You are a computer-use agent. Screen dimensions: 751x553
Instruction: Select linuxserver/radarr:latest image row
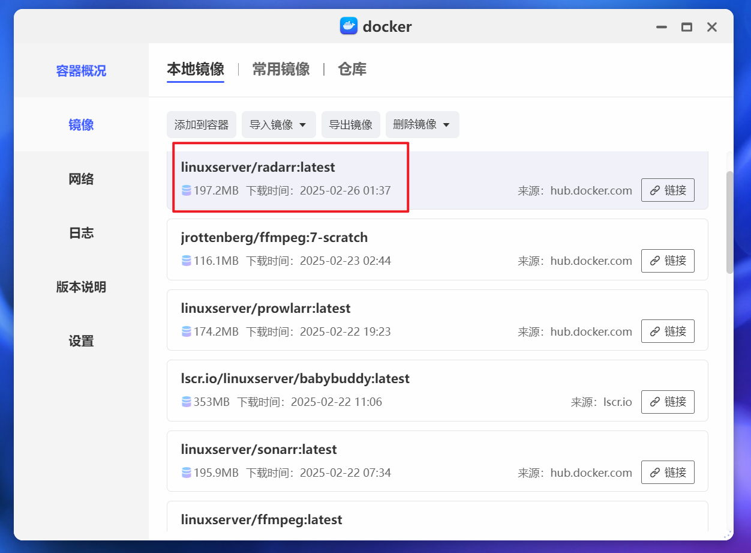(x=437, y=179)
